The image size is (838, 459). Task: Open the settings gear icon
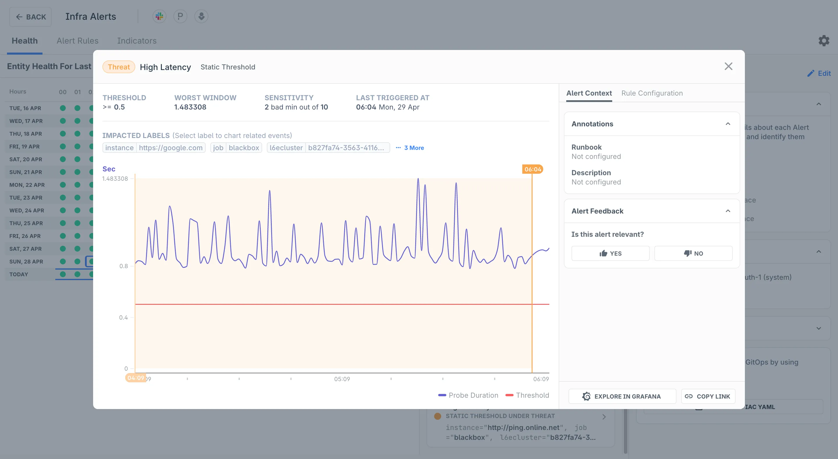point(824,41)
